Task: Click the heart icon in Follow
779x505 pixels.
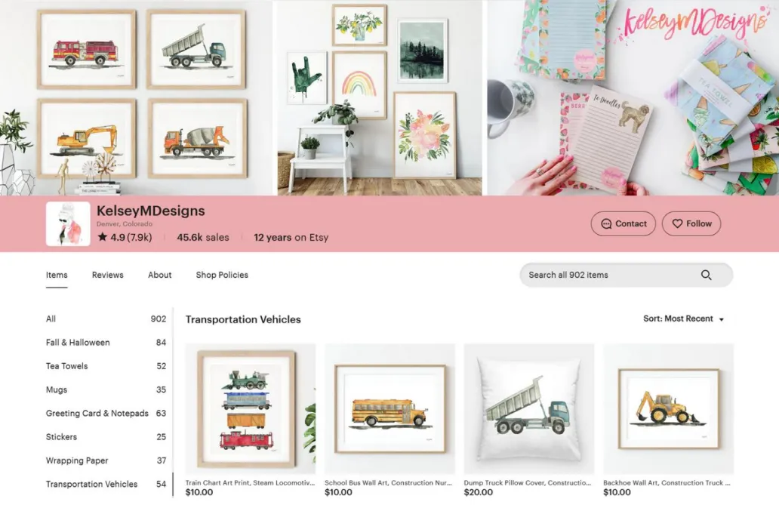Action: (x=677, y=223)
